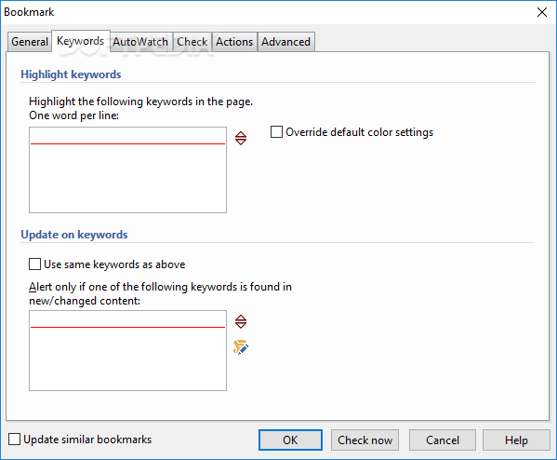This screenshot has height=460, width=557.
Task: Click the first red-underlined line in highlight box
Action: click(x=128, y=137)
